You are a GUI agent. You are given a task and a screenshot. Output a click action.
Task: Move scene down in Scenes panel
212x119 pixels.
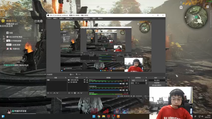(x=57, y=93)
